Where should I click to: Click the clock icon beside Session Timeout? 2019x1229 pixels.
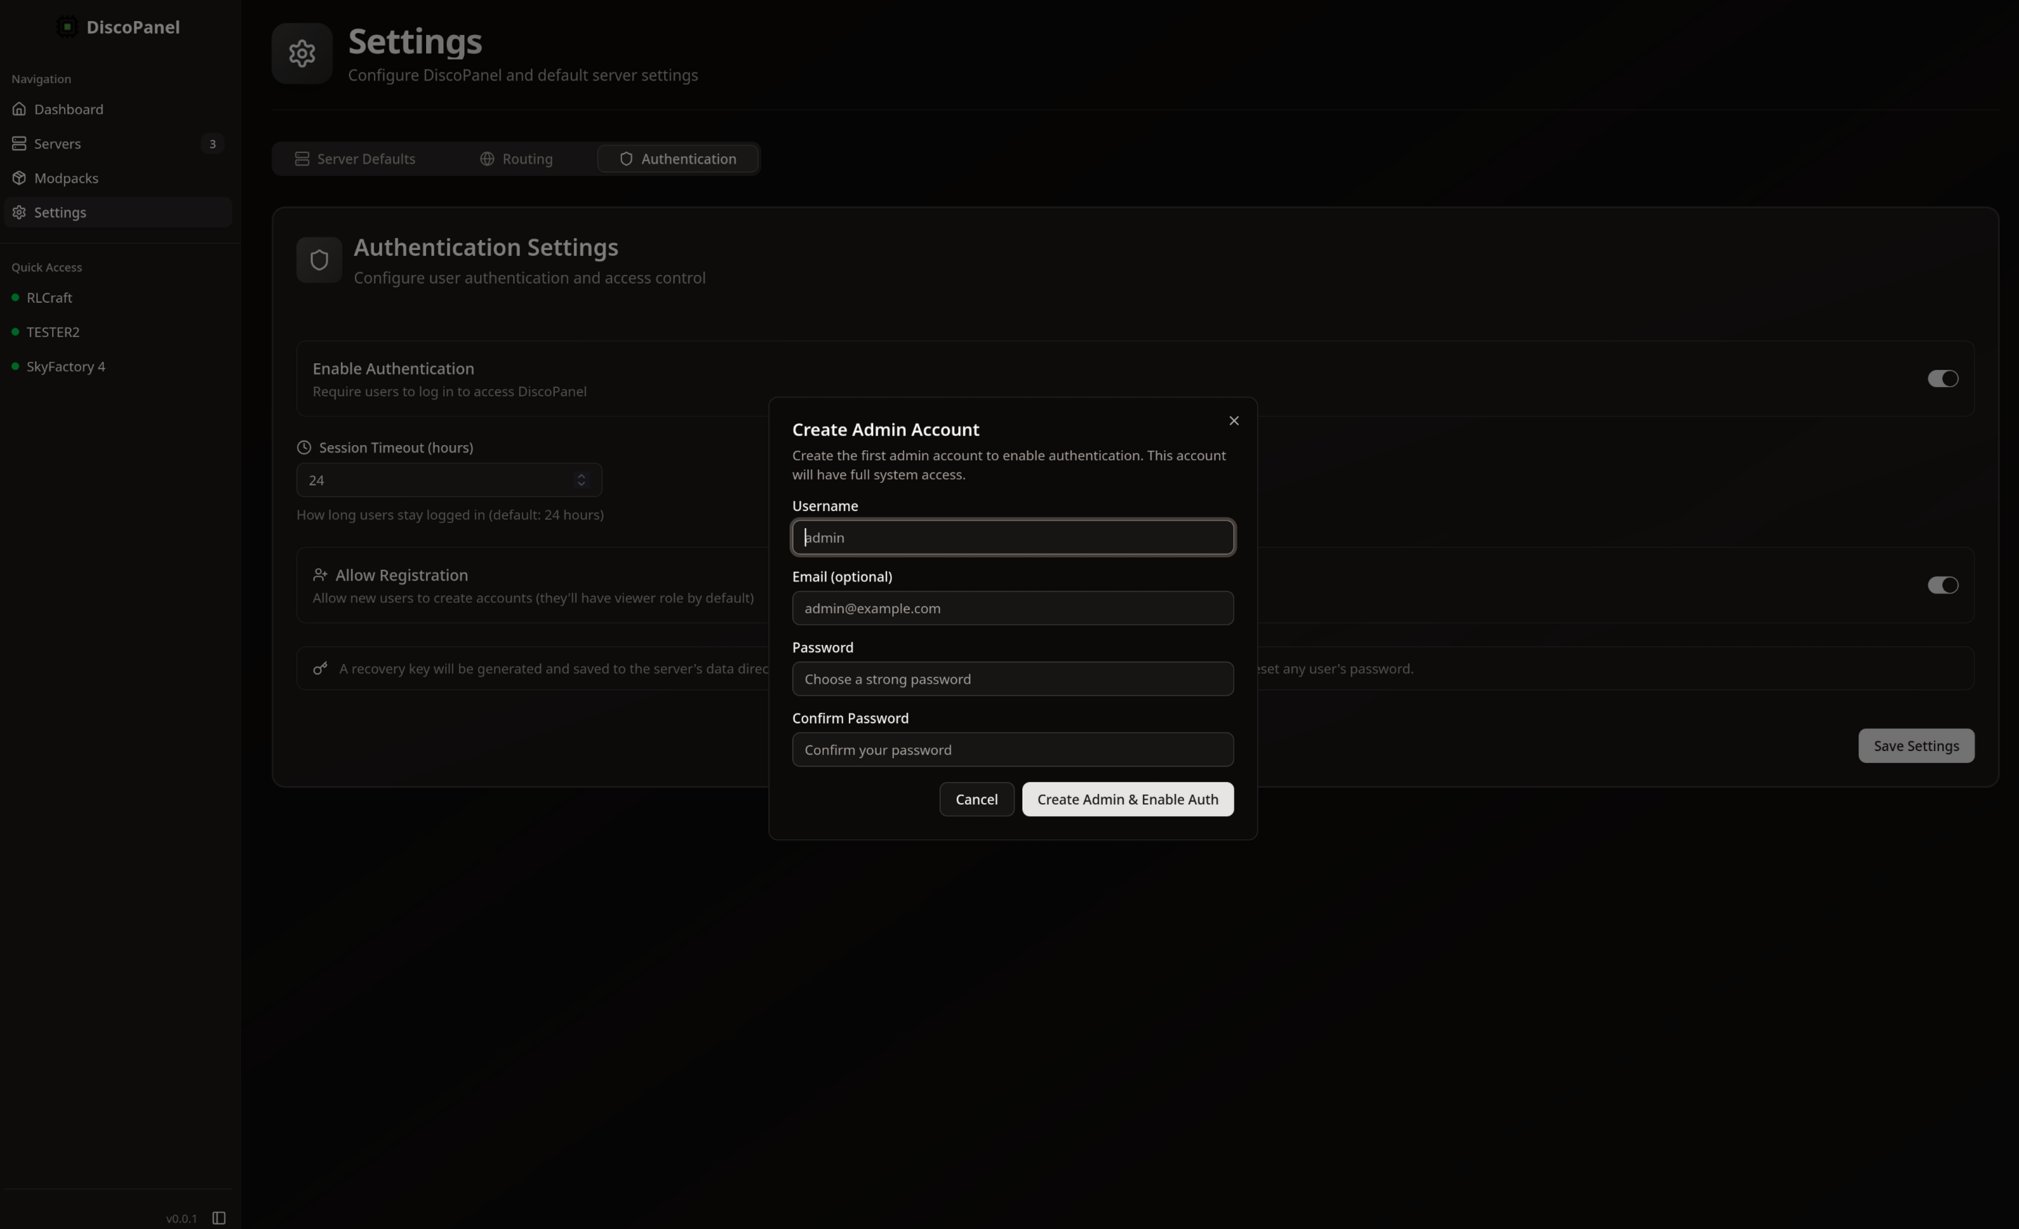click(304, 447)
